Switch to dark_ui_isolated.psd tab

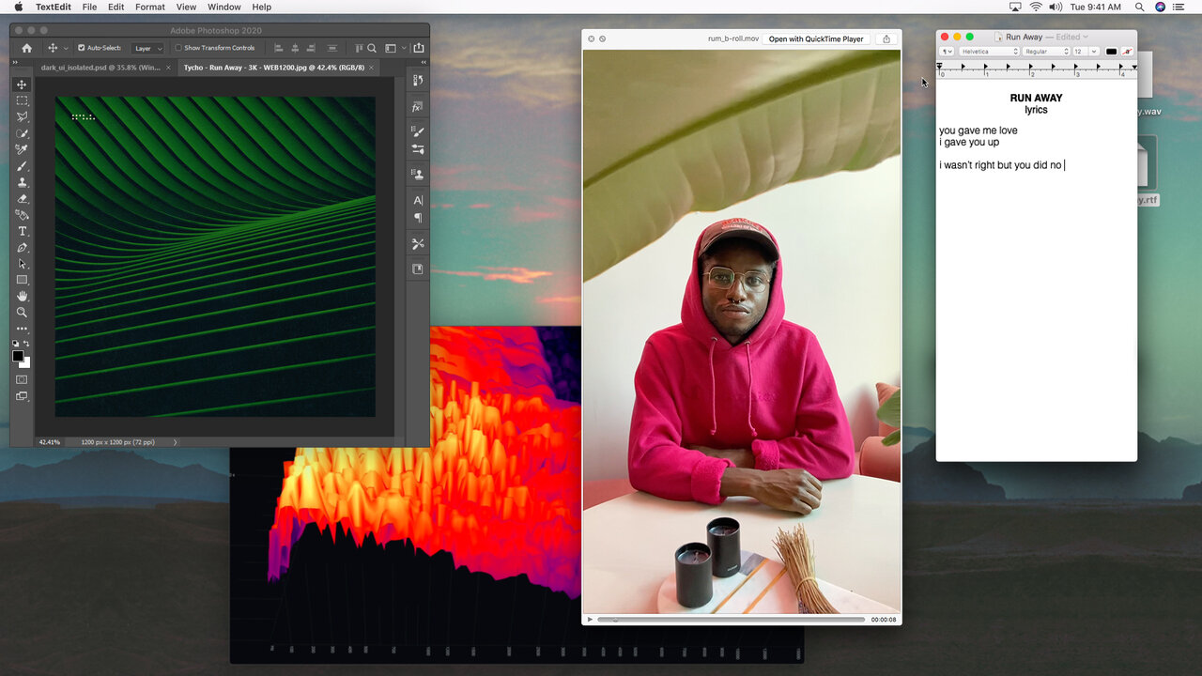pos(100,68)
